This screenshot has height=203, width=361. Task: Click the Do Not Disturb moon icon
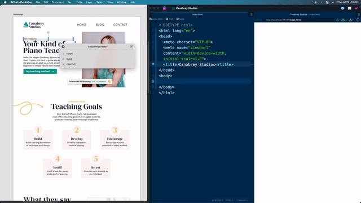[316, 2]
